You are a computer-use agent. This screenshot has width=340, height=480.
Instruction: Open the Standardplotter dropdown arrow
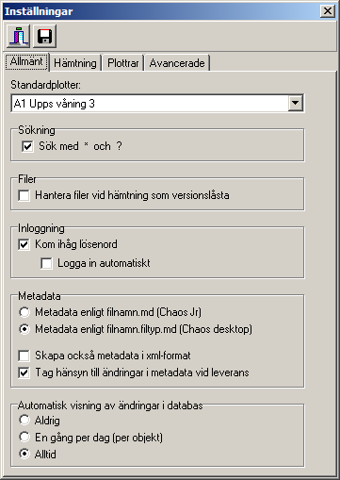point(295,103)
